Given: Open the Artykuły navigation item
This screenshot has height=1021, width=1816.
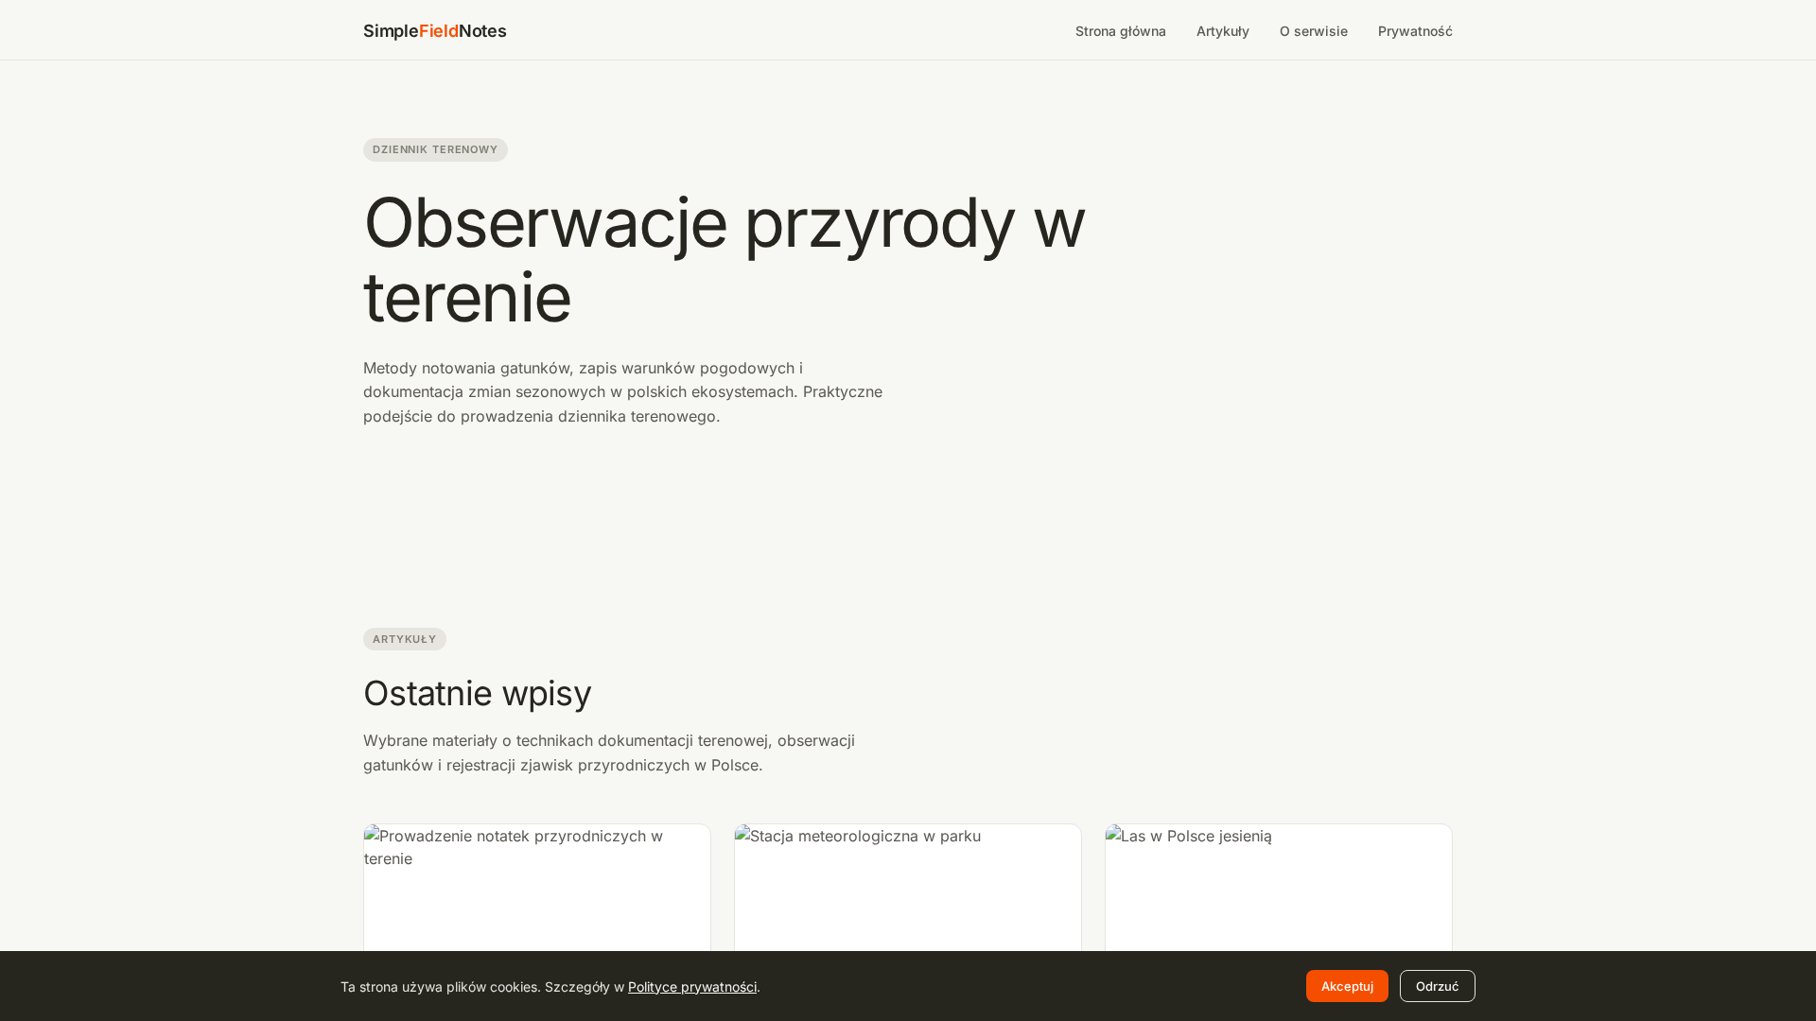Looking at the screenshot, I should tap(1222, 31).
